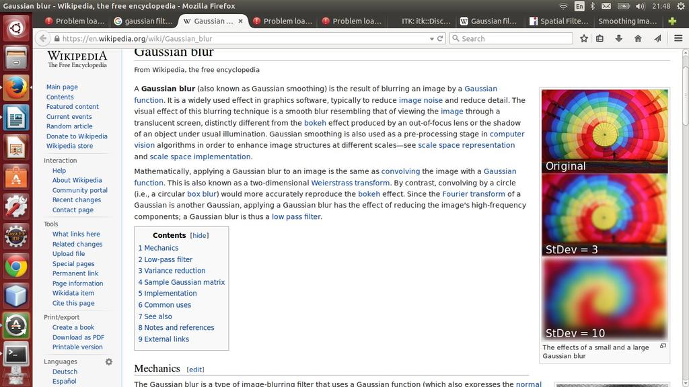Go back using browser back arrow
The height and width of the screenshot is (387, 689).
42,38
